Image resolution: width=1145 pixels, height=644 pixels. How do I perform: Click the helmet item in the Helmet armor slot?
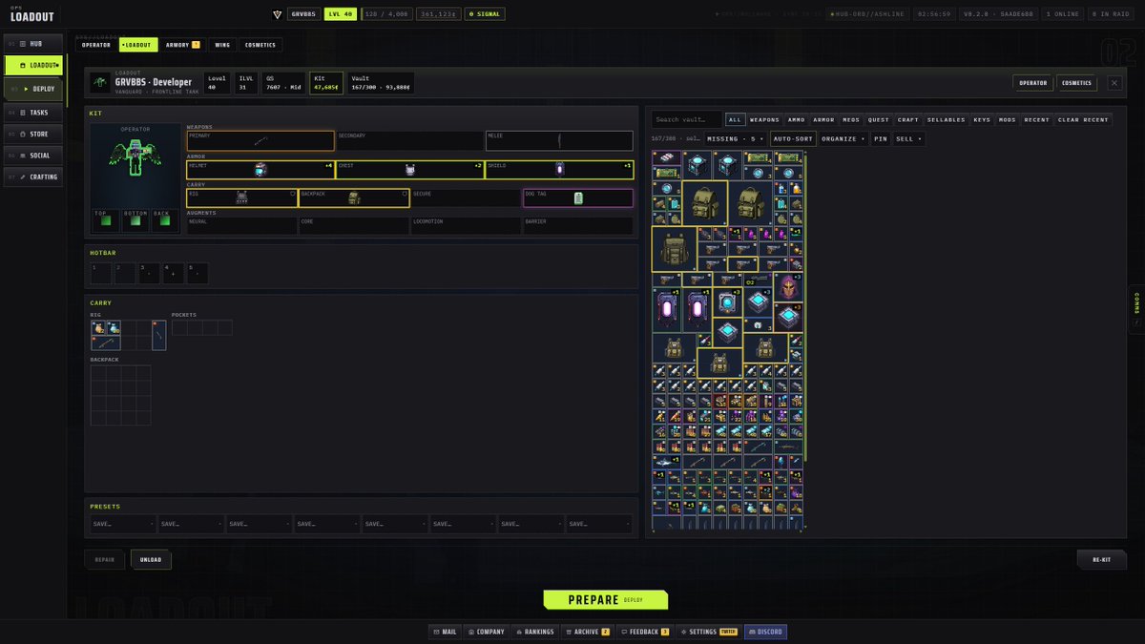(260, 171)
